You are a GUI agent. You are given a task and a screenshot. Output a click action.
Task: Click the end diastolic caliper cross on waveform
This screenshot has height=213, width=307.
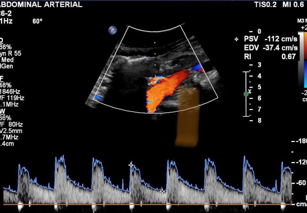coord(162,191)
